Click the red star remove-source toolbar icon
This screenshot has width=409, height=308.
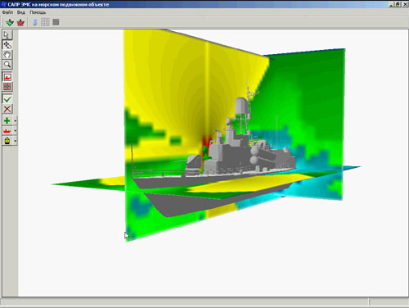[20, 22]
